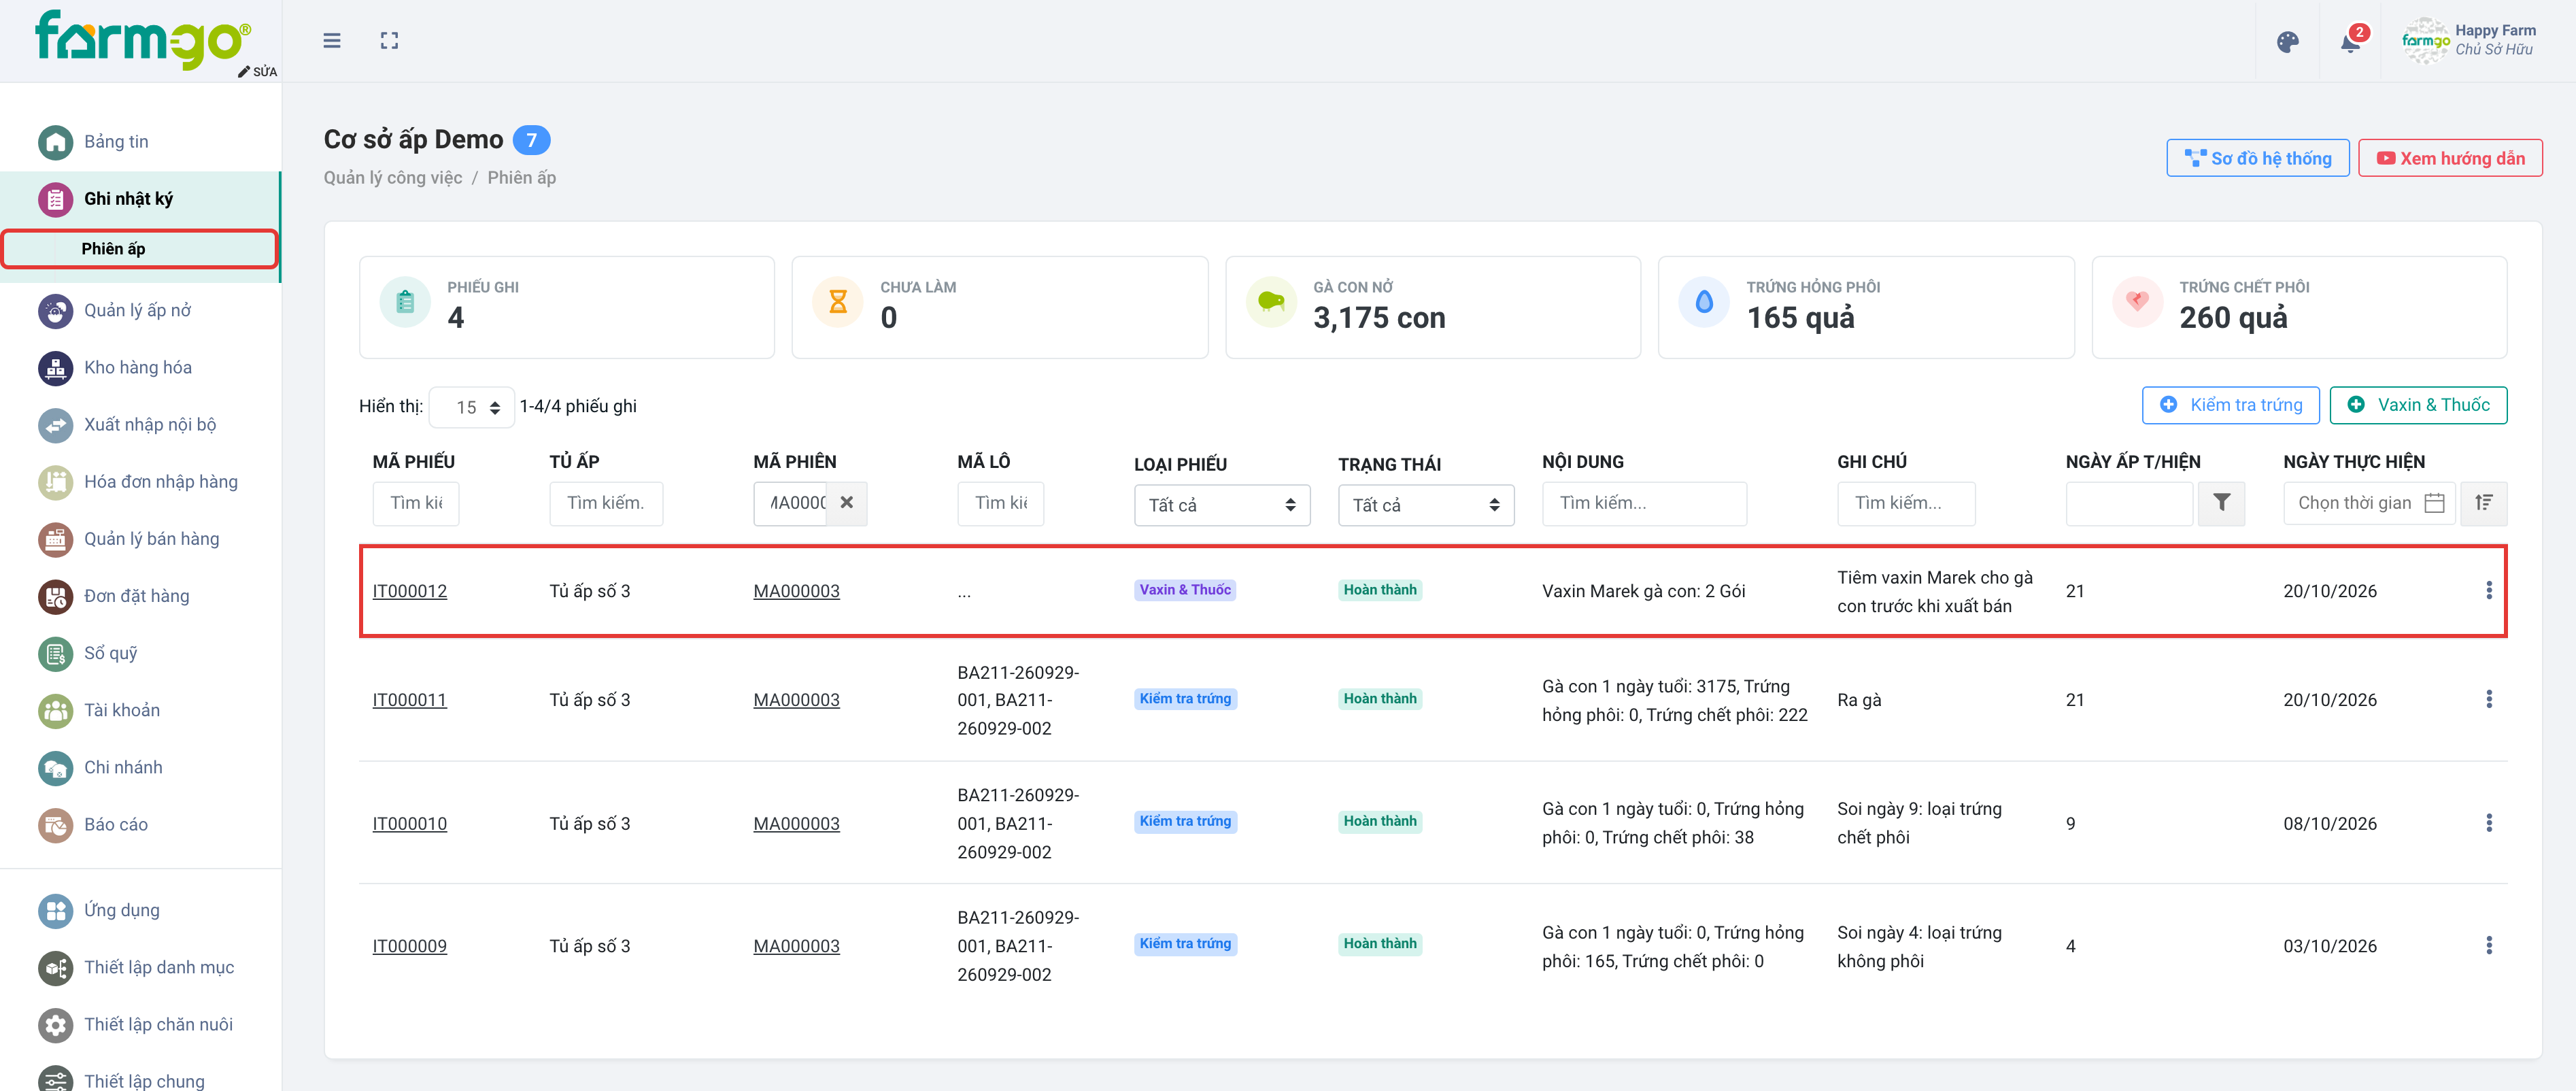The width and height of the screenshot is (2576, 1091).
Task: Open the LOẠI PHIẾU Tất cả dropdown
Action: (1221, 505)
